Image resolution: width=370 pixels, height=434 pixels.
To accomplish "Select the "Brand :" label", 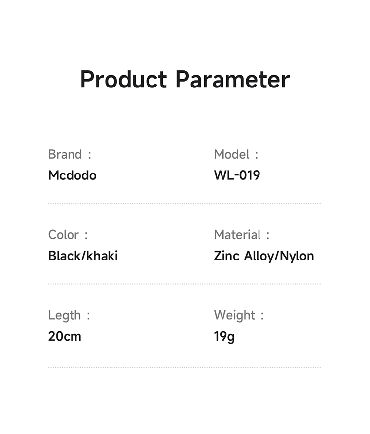I will click(70, 154).
